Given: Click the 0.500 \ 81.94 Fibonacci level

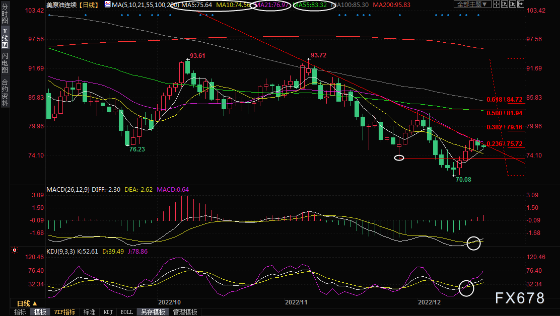Looking at the screenshot, I should [x=505, y=113].
